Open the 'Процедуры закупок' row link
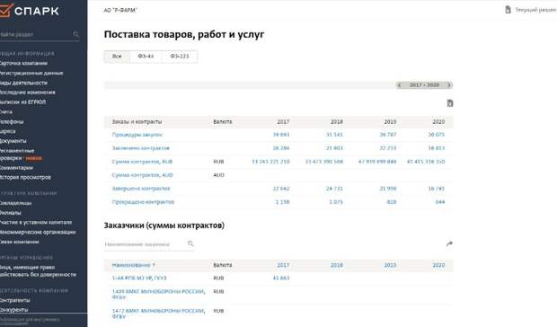The width and height of the screenshot is (557, 327). 137,135
